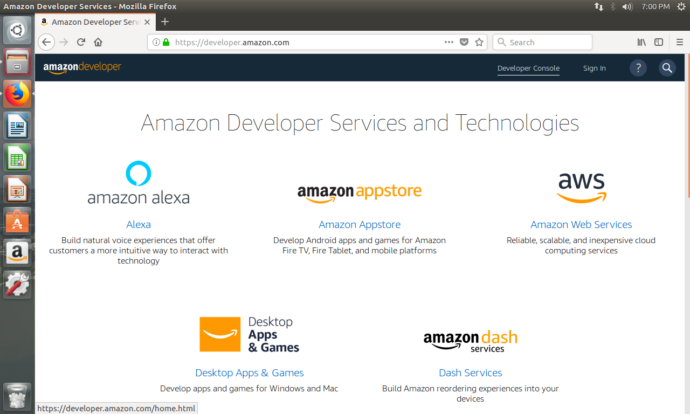The image size is (690, 414).
Task: Click the Amazon Dash Services logo
Action: click(x=471, y=341)
